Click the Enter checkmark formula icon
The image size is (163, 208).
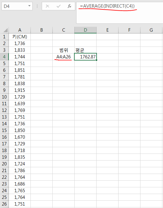tap(58, 6)
